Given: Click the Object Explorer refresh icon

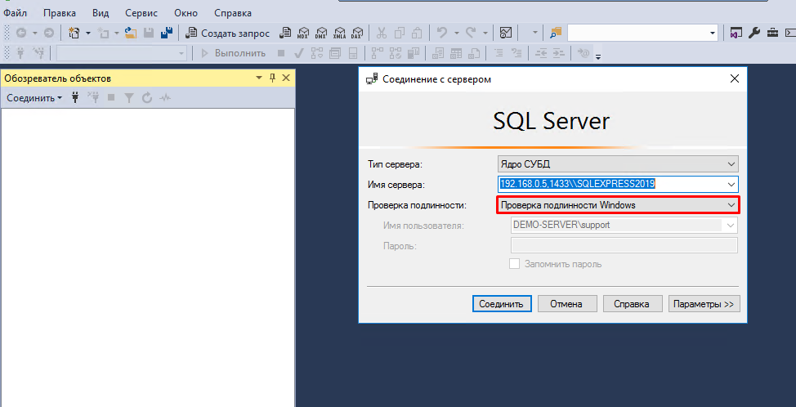Looking at the screenshot, I should click(x=147, y=98).
